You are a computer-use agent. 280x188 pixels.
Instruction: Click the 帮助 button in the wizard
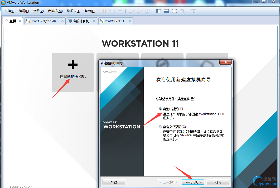tap(114, 182)
